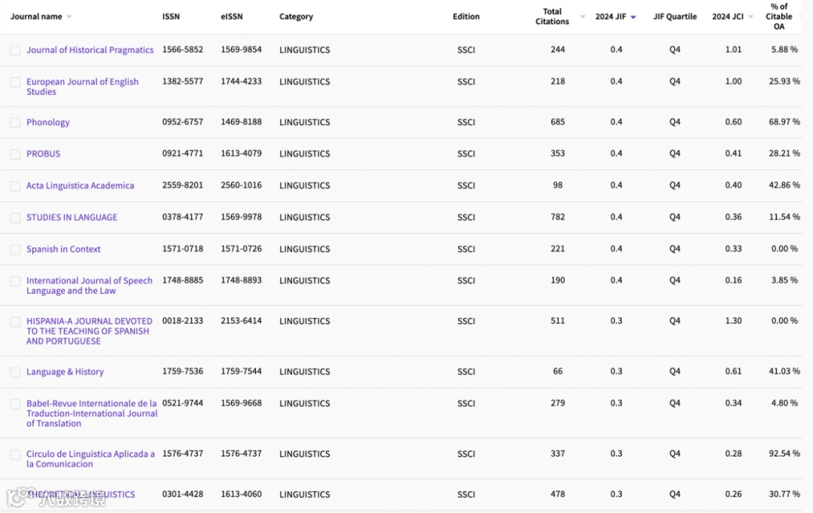Image resolution: width=813 pixels, height=513 pixels.
Task: Open Language & History link
Action: (65, 371)
